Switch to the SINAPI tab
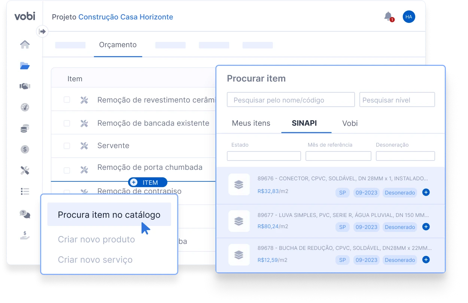This screenshot has width=468, height=303. click(x=304, y=123)
